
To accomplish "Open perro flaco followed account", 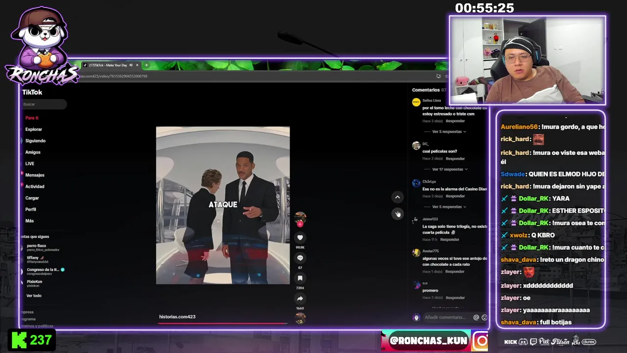I will coord(43,248).
